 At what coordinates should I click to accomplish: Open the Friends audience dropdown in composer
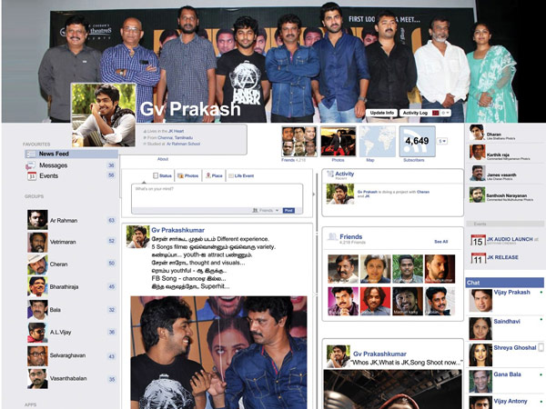[268, 210]
